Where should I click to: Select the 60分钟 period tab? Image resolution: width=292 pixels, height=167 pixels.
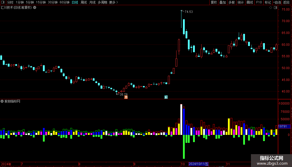[64, 2]
